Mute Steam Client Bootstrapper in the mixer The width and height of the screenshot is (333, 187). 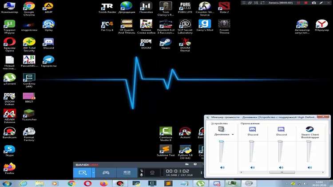click(x=309, y=167)
